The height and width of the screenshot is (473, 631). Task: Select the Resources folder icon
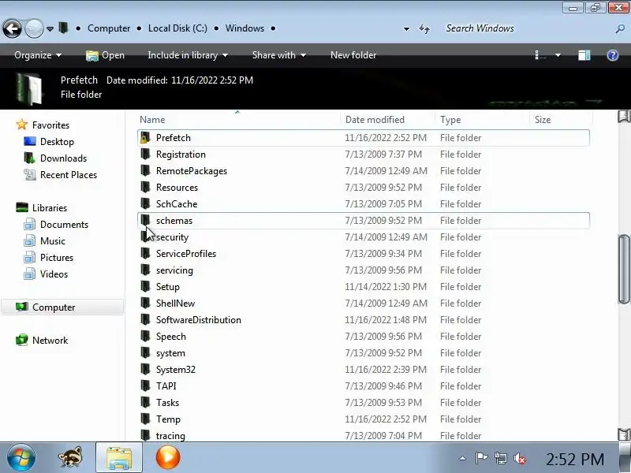[x=145, y=187]
